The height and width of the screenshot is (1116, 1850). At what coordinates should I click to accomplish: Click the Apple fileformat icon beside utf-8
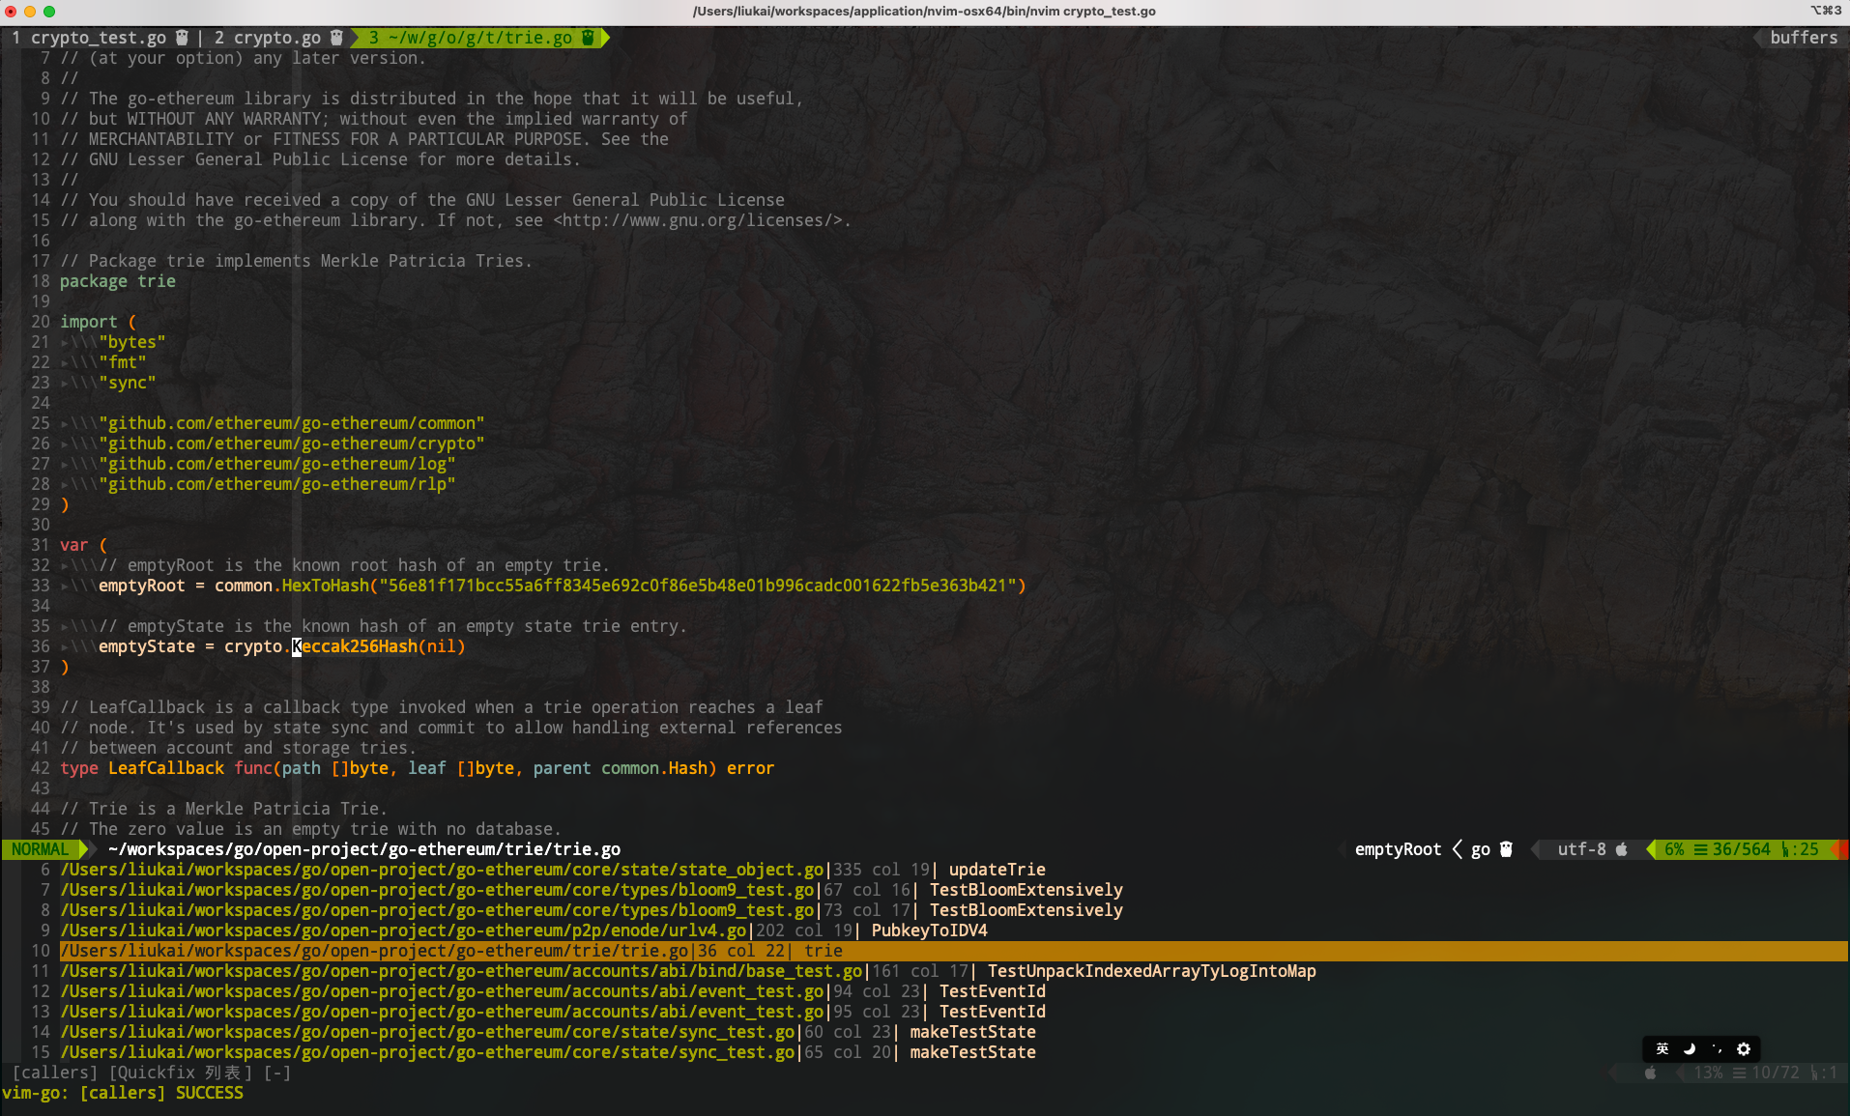point(1622,849)
